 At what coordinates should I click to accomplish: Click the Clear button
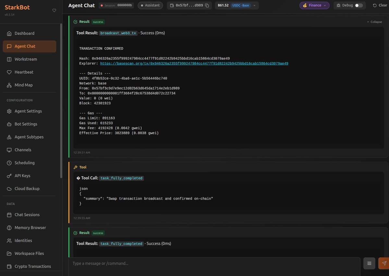[x=380, y=5]
